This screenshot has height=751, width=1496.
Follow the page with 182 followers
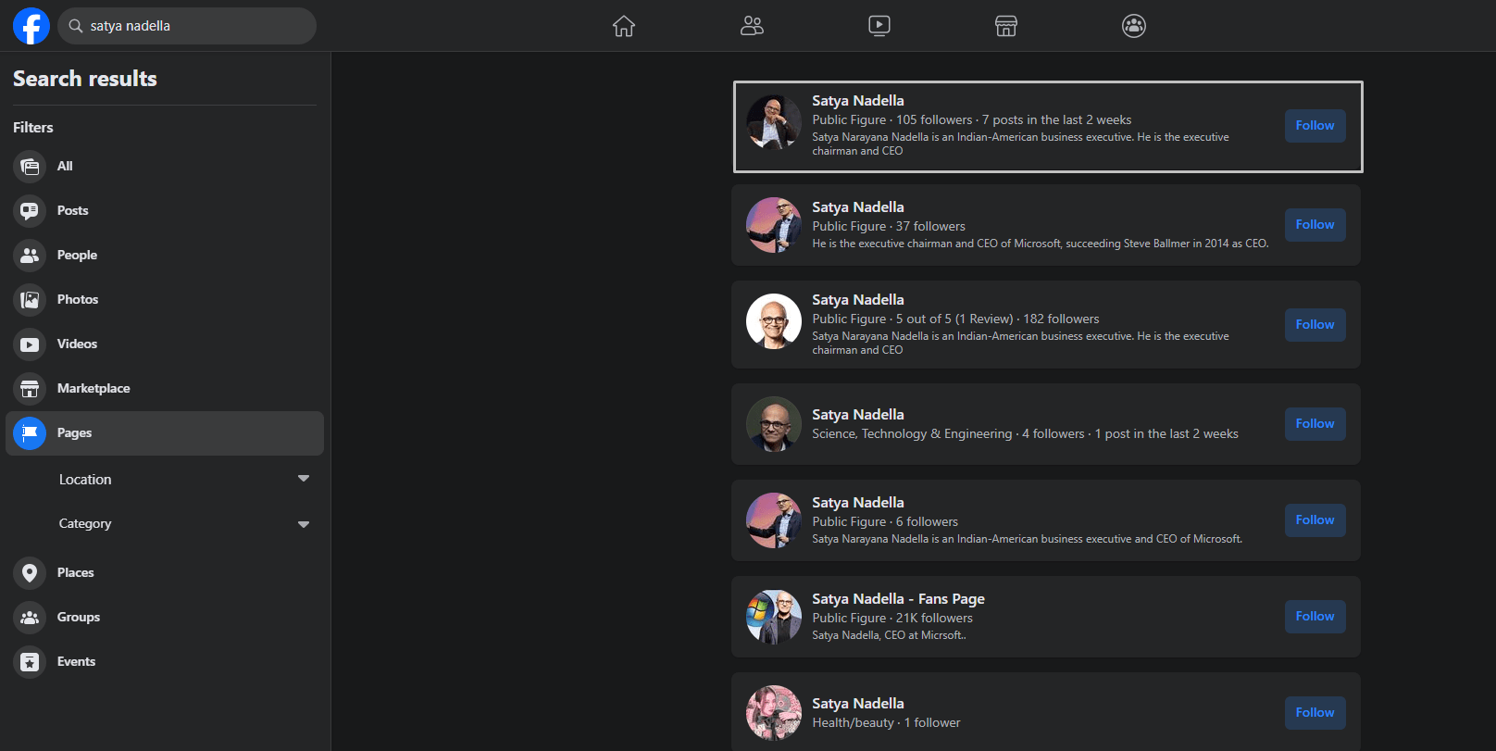coord(1315,325)
